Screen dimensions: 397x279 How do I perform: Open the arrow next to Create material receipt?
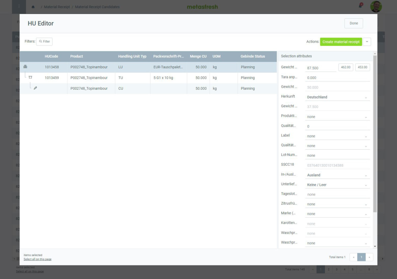368,41
